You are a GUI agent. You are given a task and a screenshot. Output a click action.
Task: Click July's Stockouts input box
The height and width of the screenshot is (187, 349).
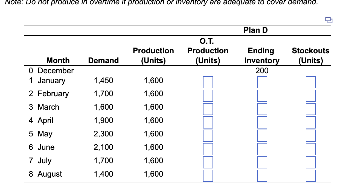[x=310, y=162]
